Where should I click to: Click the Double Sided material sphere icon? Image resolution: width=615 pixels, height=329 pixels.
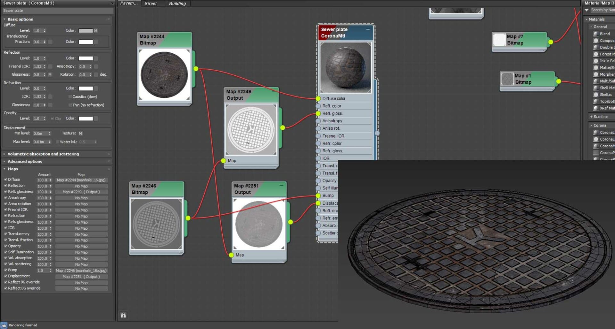tap(596, 47)
